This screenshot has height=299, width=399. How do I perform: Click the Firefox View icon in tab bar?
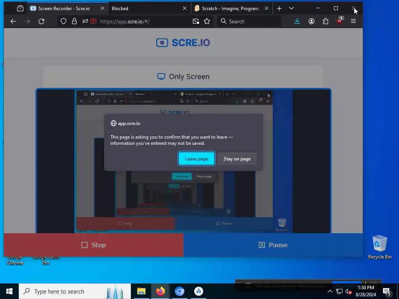click(20, 9)
